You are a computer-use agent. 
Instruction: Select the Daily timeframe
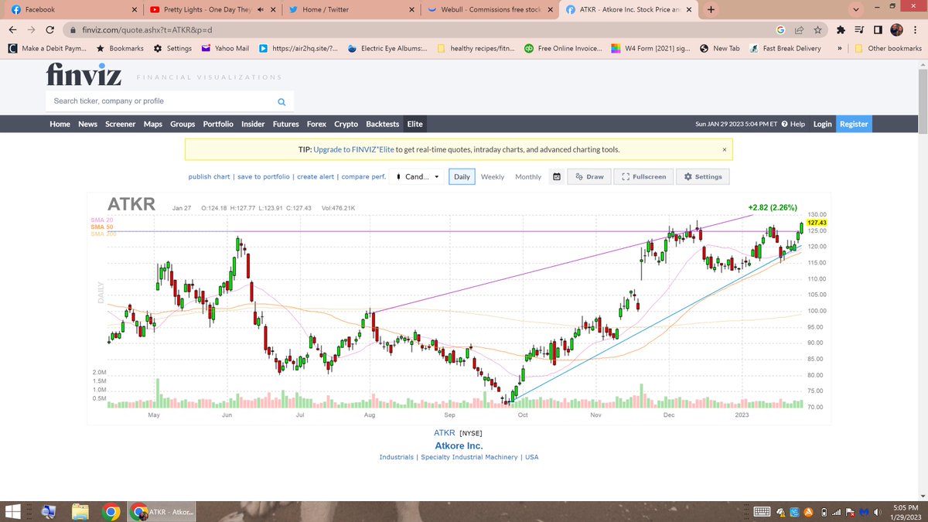click(462, 177)
